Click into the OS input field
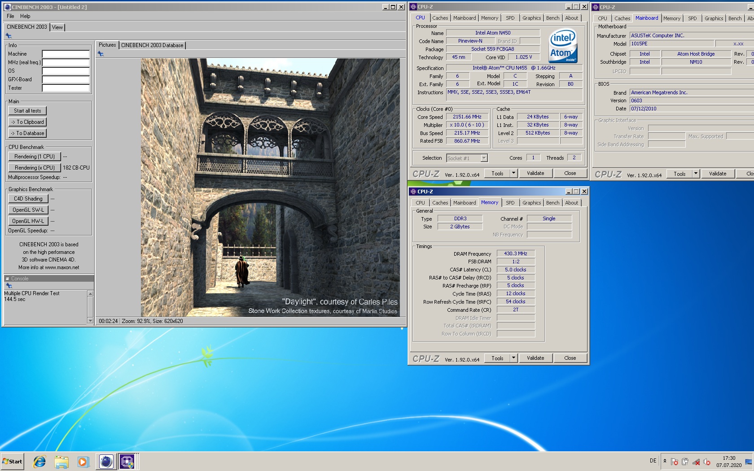 [66, 71]
